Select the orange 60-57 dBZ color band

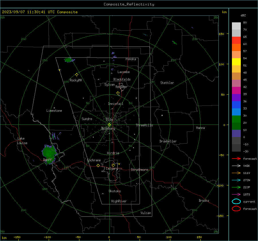(x=236, y=48)
